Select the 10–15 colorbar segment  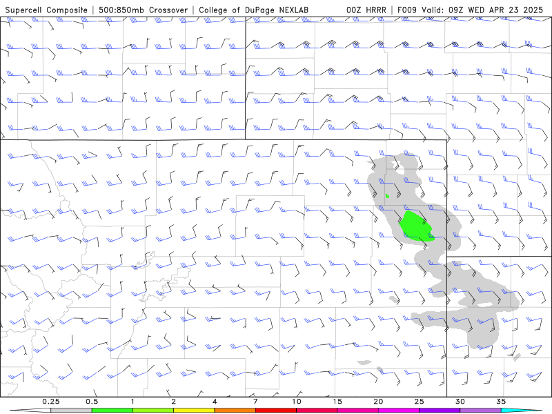tap(317, 411)
